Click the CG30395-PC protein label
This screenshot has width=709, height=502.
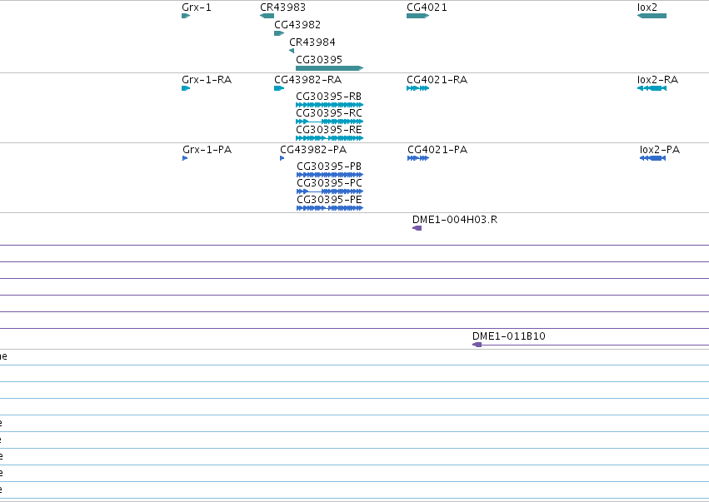pos(329,183)
